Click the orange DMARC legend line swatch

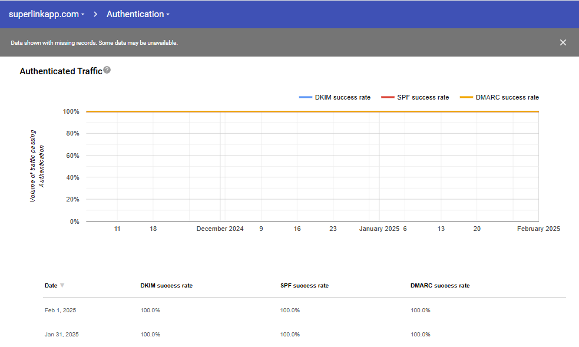[466, 98]
